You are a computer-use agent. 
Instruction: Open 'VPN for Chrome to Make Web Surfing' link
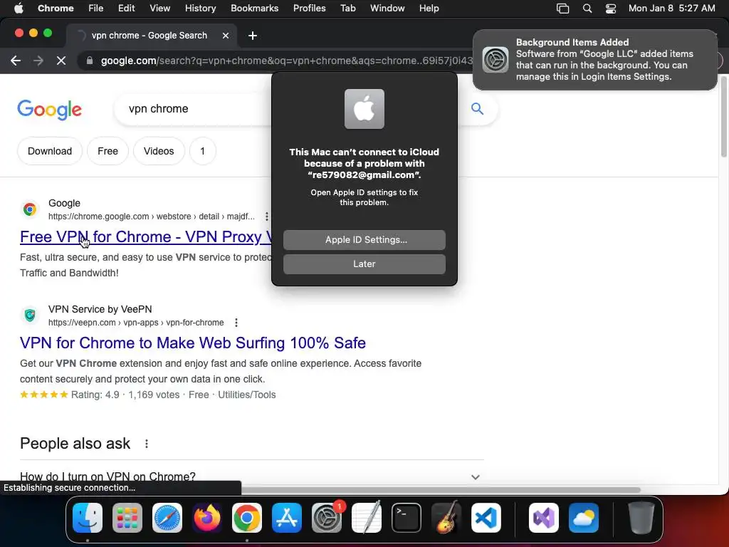(x=192, y=343)
